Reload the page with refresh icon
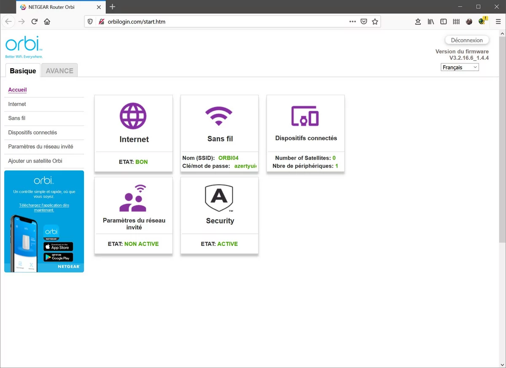Image resolution: width=506 pixels, height=368 pixels. (x=35, y=21)
